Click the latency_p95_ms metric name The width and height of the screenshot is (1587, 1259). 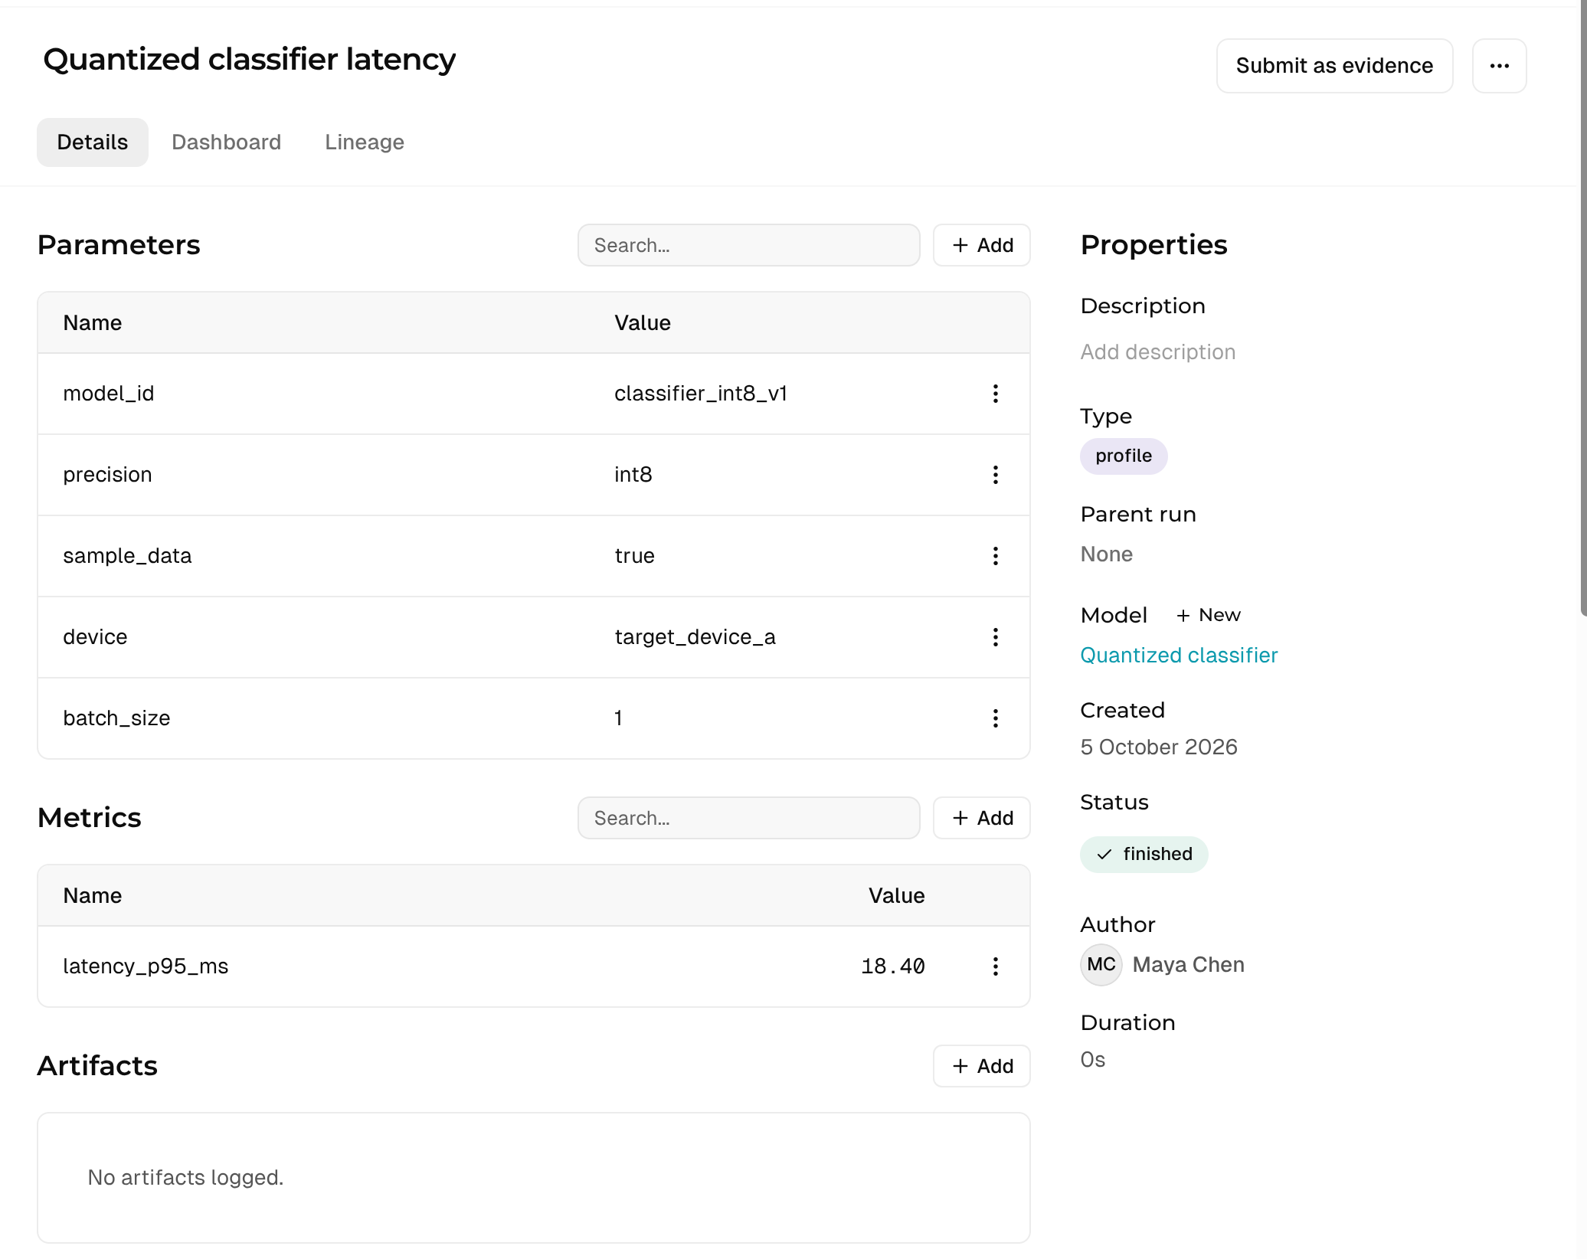(x=146, y=966)
